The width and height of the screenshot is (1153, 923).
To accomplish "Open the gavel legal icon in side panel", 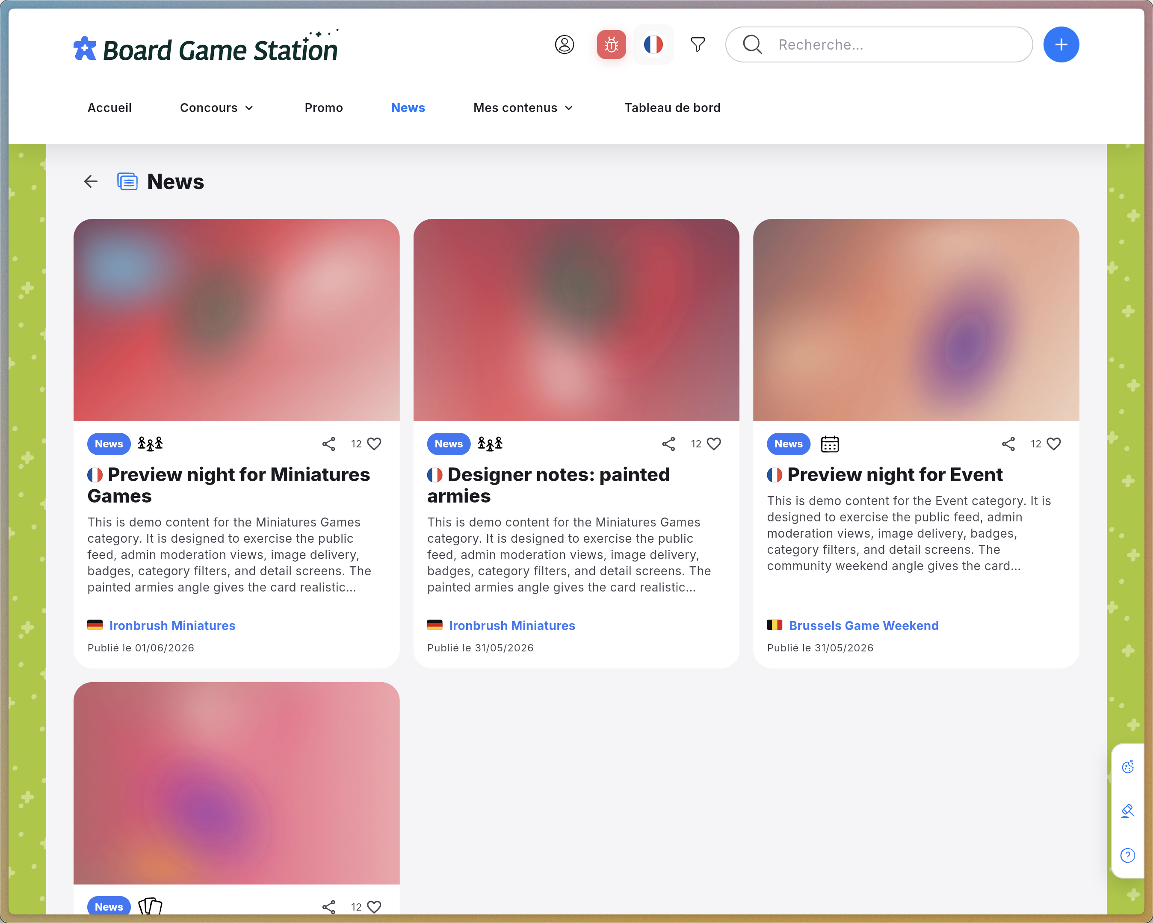I will click(1128, 811).
